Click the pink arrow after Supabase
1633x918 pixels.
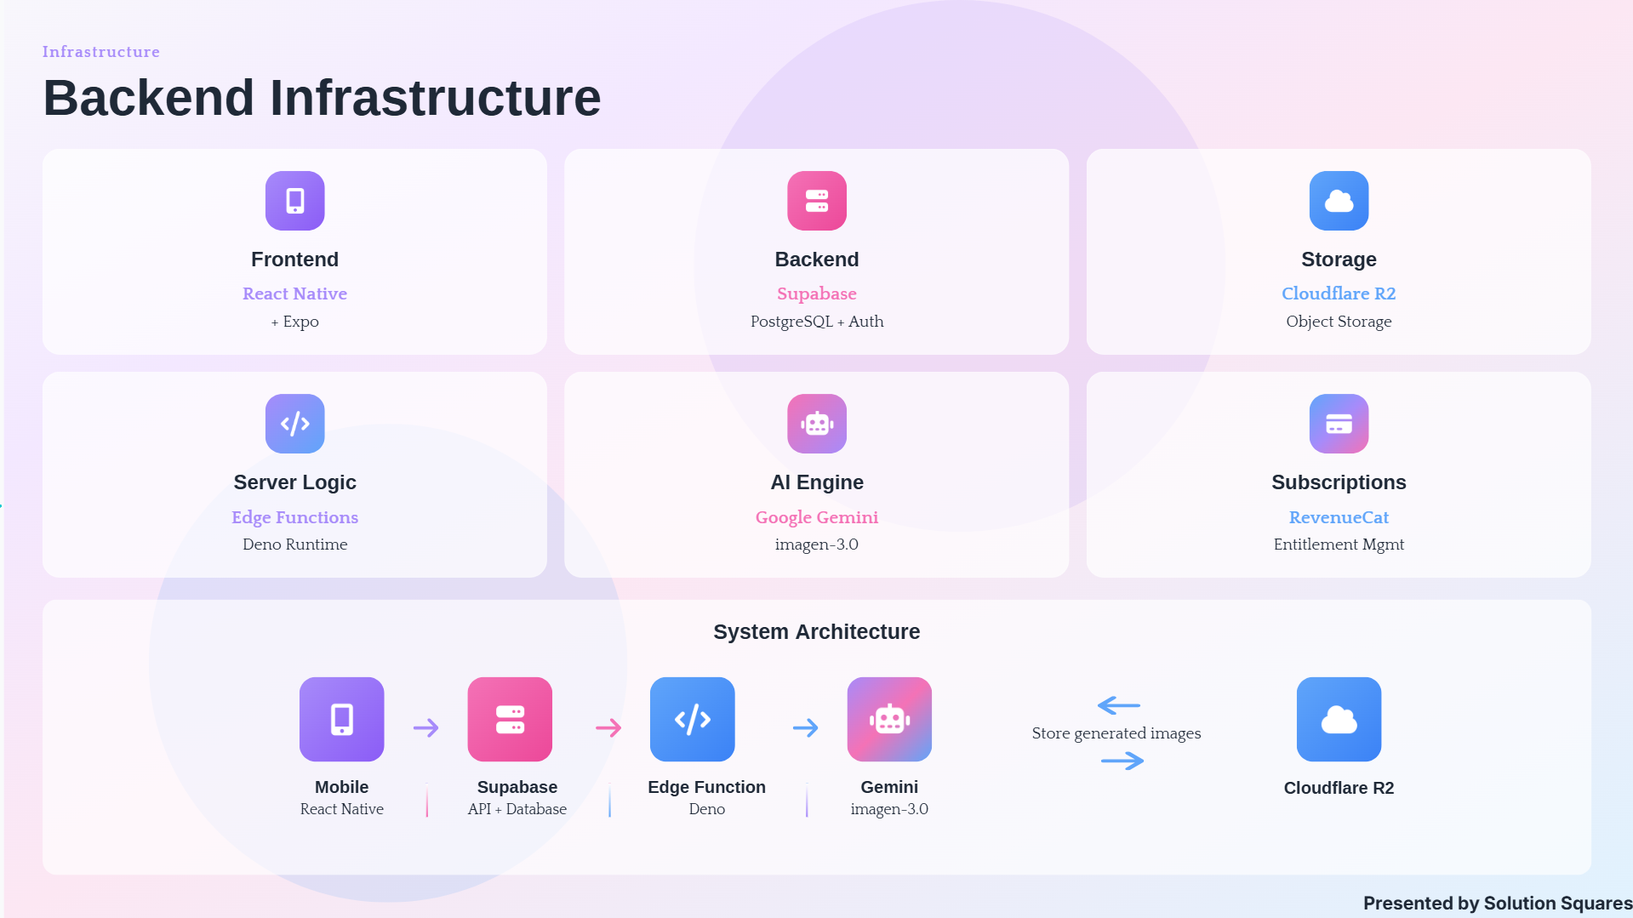coord(608,727)
